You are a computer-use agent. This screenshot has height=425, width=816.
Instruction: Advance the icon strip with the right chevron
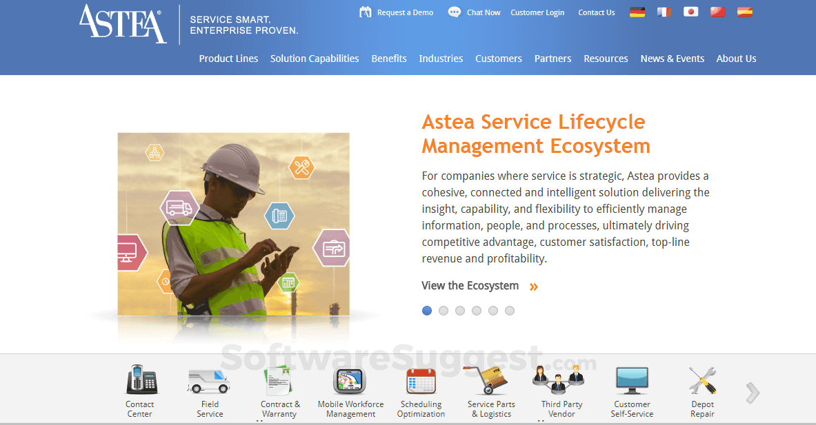[751, 393]
